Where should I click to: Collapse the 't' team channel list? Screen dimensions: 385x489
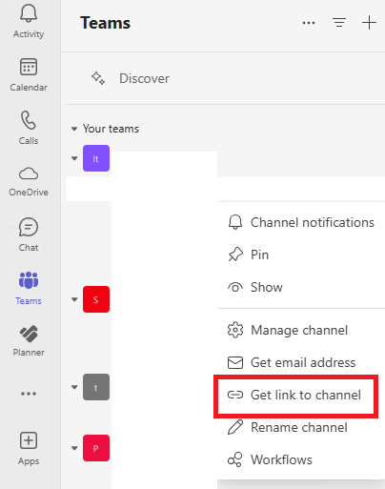click(x=74, y=387)
